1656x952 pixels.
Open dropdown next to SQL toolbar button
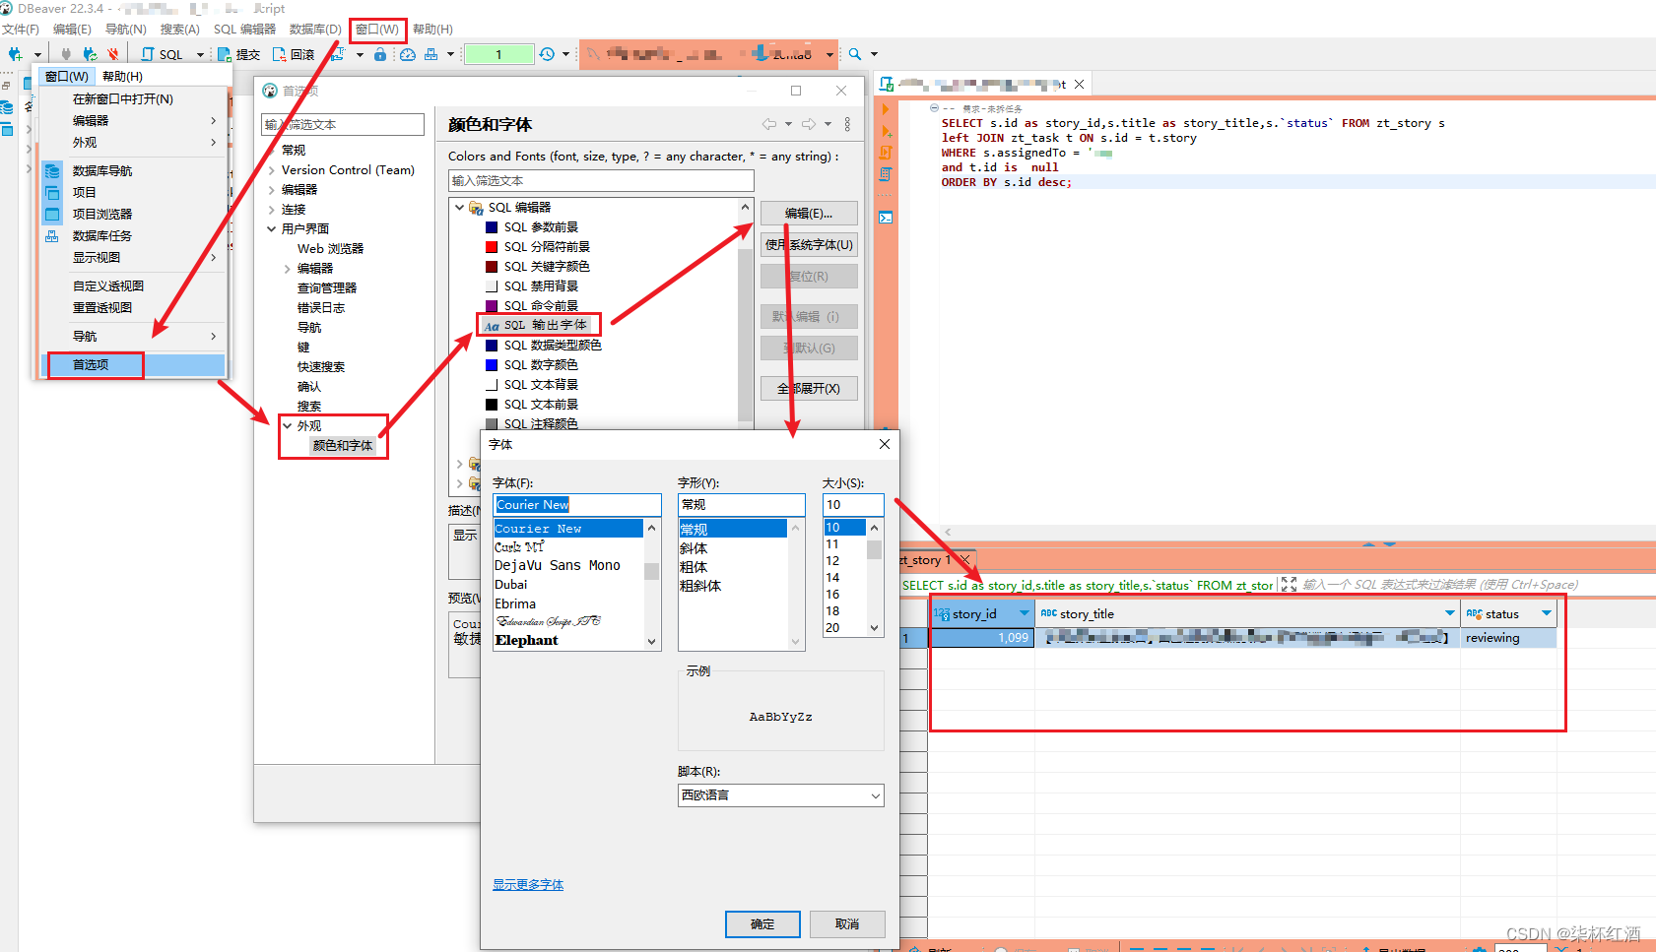click(x=200, y=55)
